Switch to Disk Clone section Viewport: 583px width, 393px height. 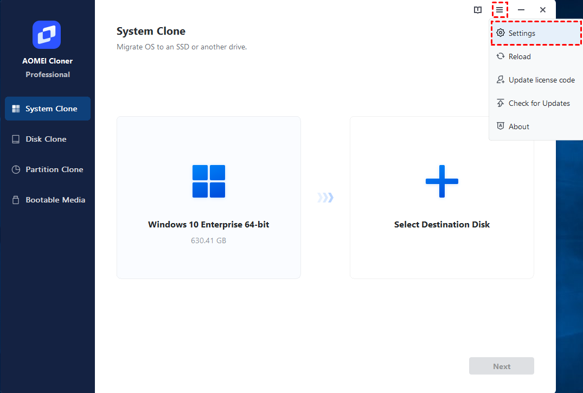coord(48,139)
